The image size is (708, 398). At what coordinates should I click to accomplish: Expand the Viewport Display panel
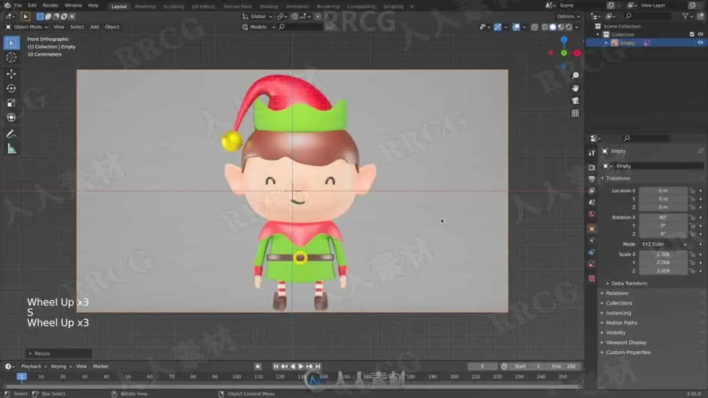pyautogui.click(x=626, y=343)
